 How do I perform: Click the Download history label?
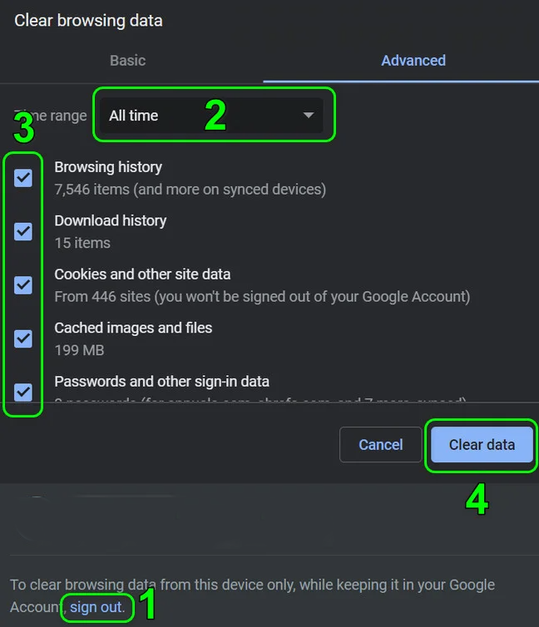[111, 220]
